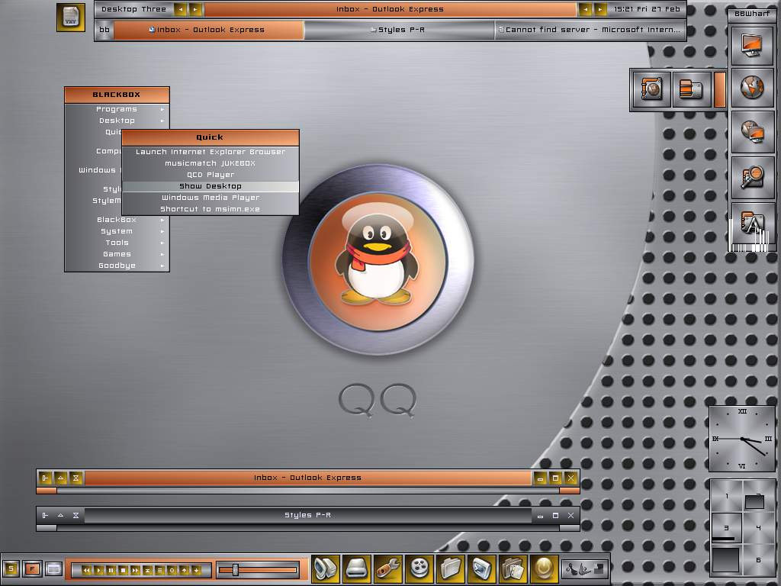Image resolution: width=781 pixels, height=586 pixels.
Task: Rewind track in media controls
Action: (87, 570)
